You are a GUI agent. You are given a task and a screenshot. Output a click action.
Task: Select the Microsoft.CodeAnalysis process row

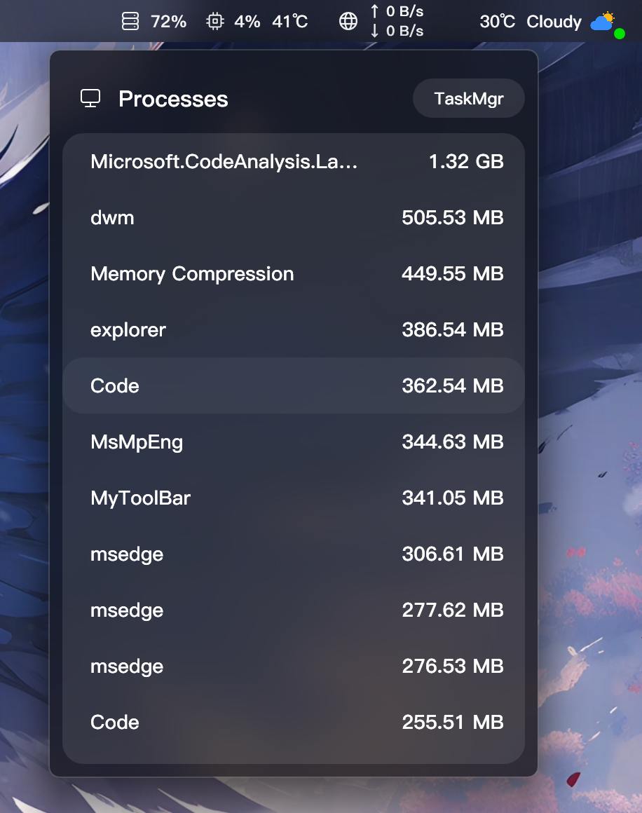pos(294,162)
